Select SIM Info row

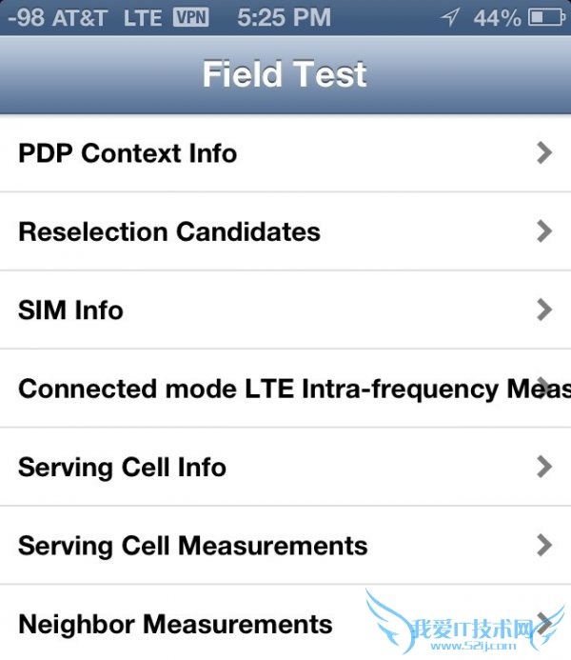(70, 310)
